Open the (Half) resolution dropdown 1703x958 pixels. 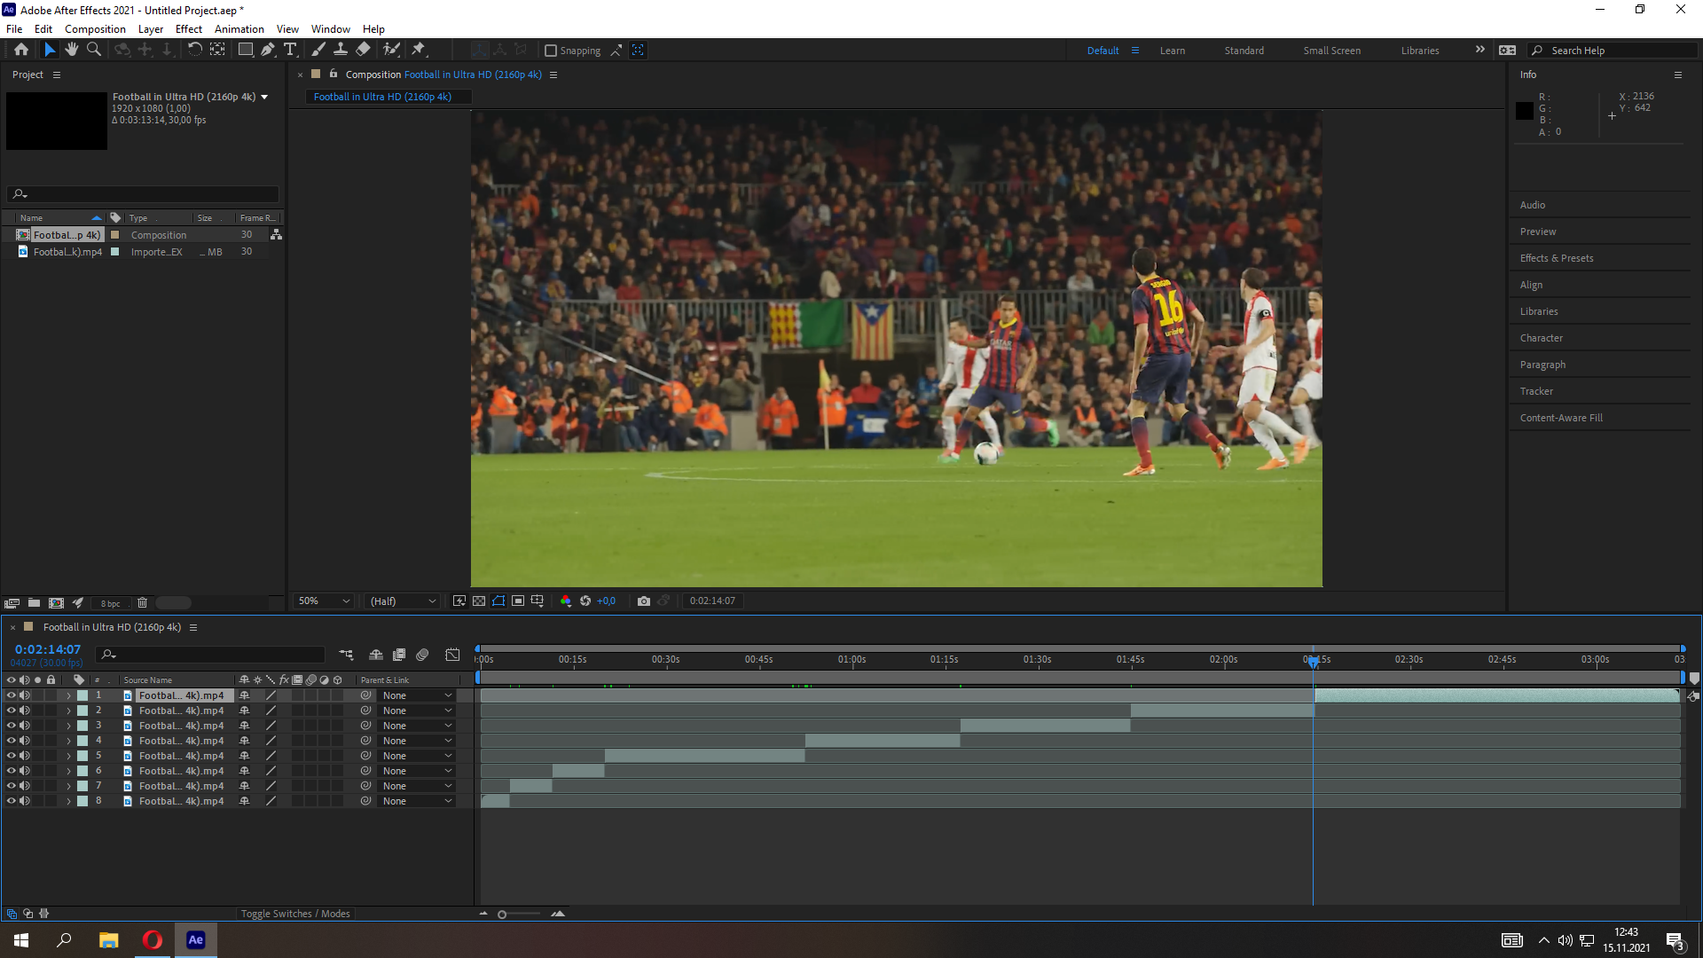pyautogui.click(x=403, y=601)
